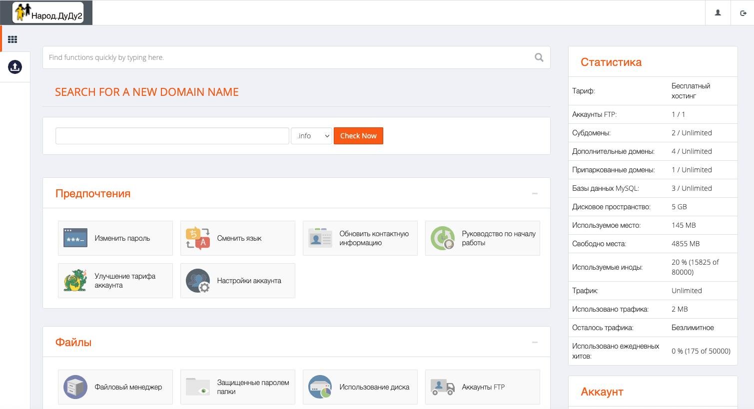
Task: Click the Улучшение тарифа аккаунта dragon icon
Action: pos(75,281)
